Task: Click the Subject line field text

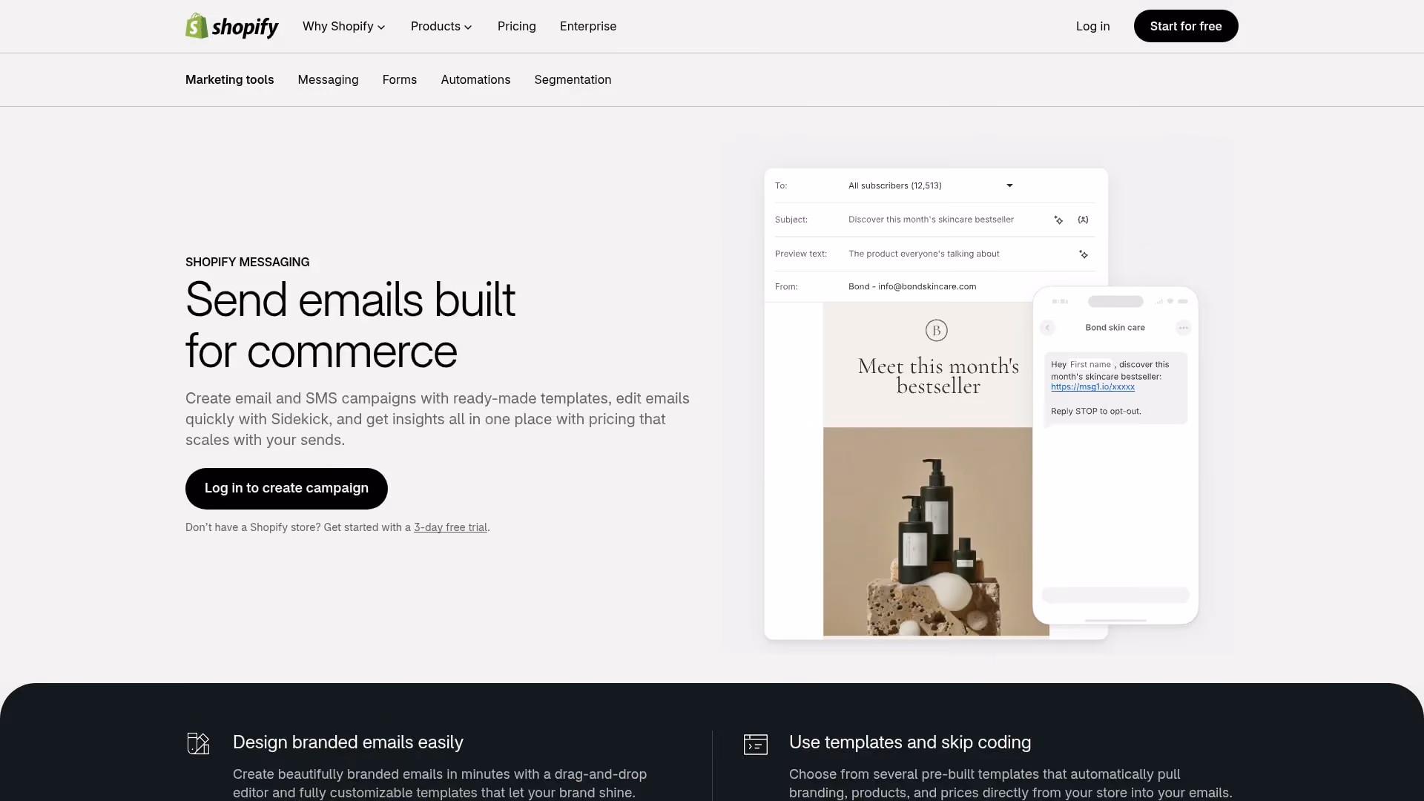Action: point(931,220)
